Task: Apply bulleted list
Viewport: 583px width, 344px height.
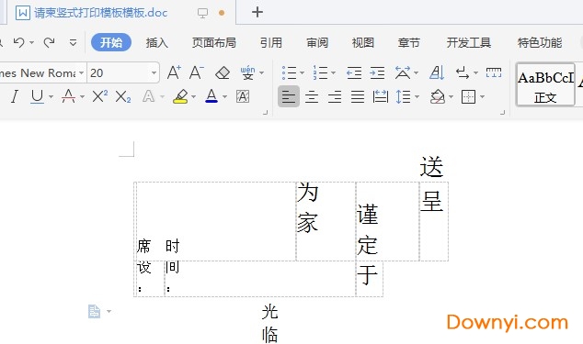Action: click(x=289, y=72)
